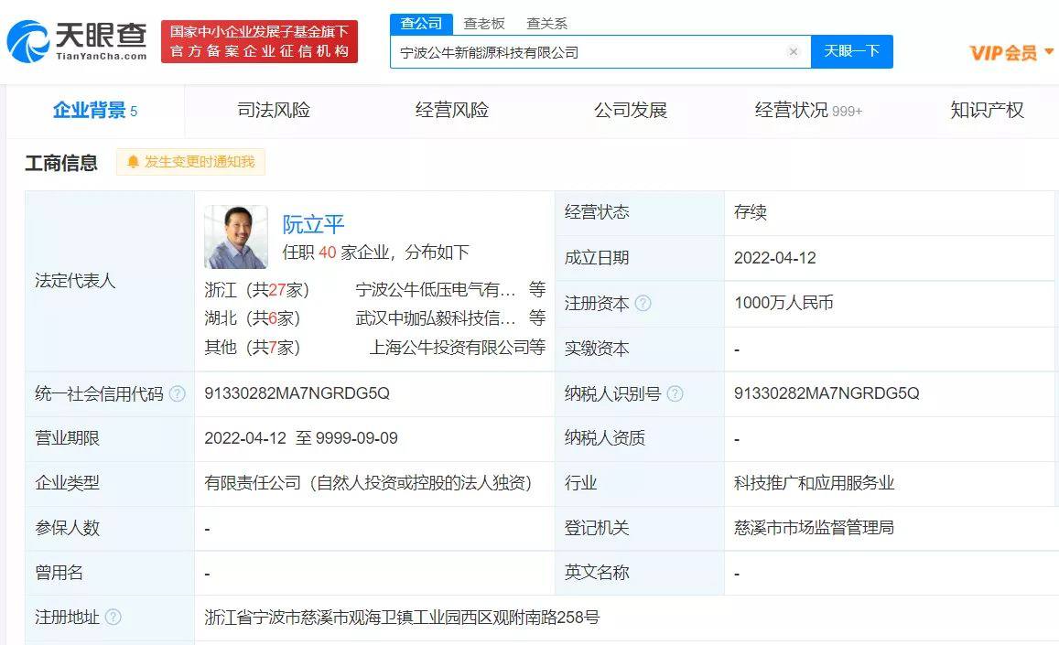This screenshot has height=645, width=1059.
Task: Click the help icon next to 纳税人识别号
Action: pos(675,393)
